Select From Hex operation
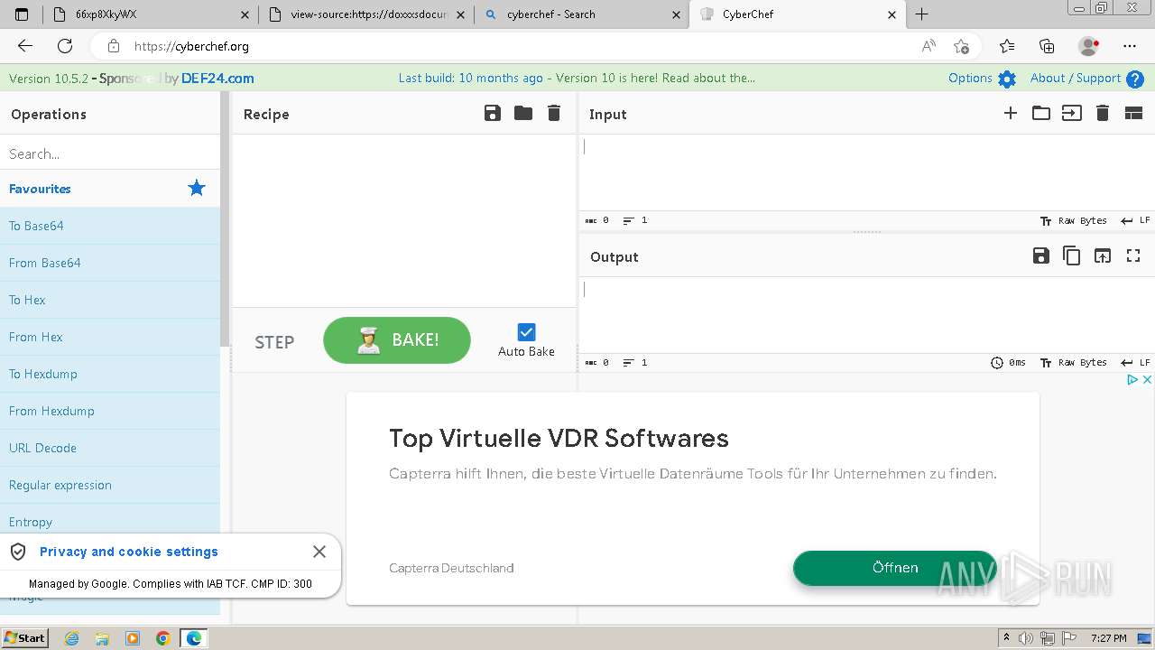Image resolution: width=1155 pixels, height=650 pixels. click(110, 337)
